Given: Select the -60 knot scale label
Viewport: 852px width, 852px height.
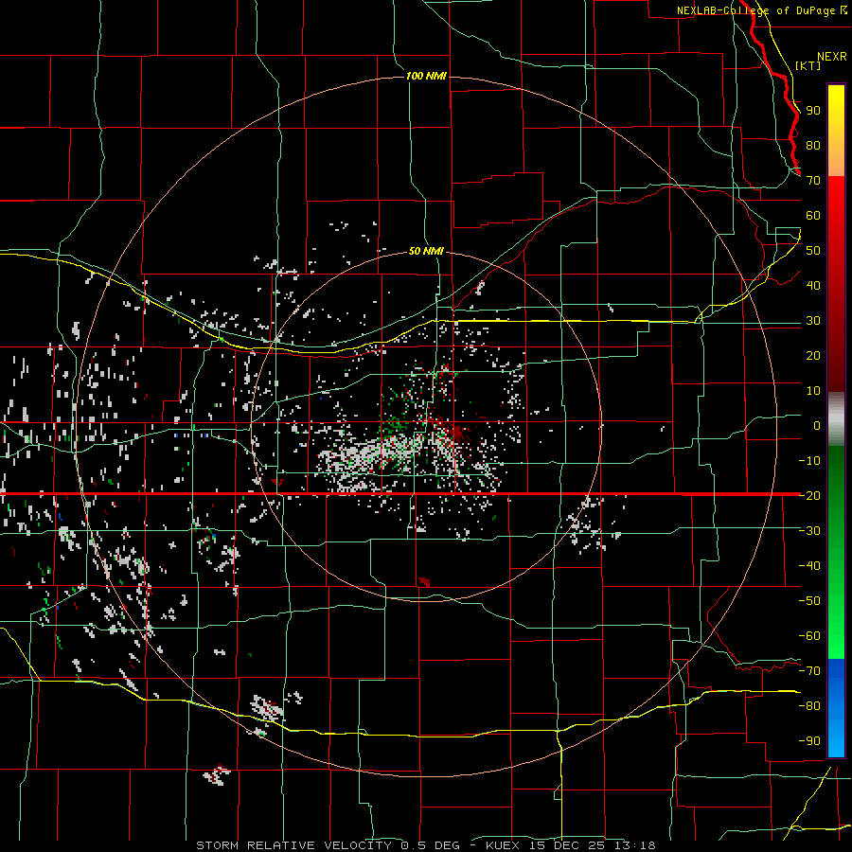Looking at the screenshot, I should [x=809, y=636].
